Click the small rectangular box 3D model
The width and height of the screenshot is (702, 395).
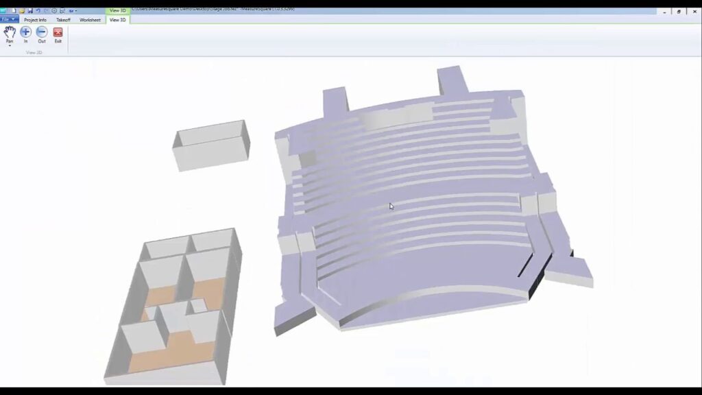click(x=210, y=145)
